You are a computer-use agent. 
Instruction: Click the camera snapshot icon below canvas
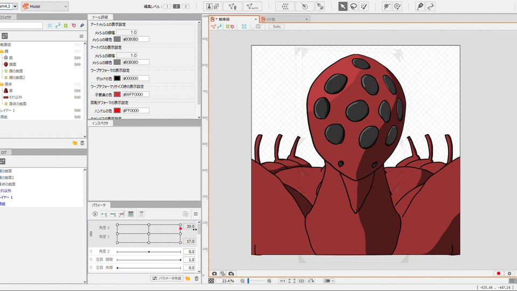click(214, 273)
